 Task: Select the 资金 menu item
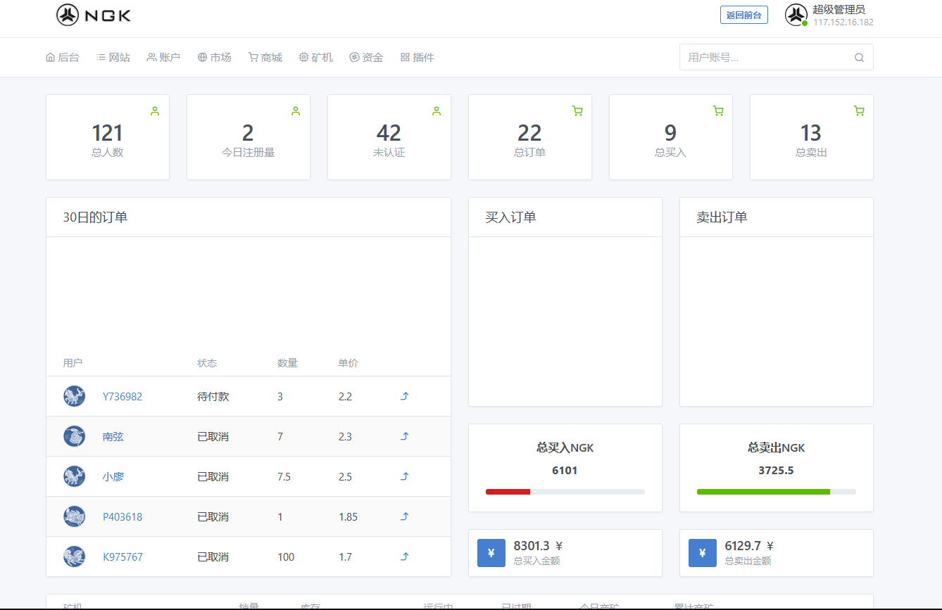366,58
